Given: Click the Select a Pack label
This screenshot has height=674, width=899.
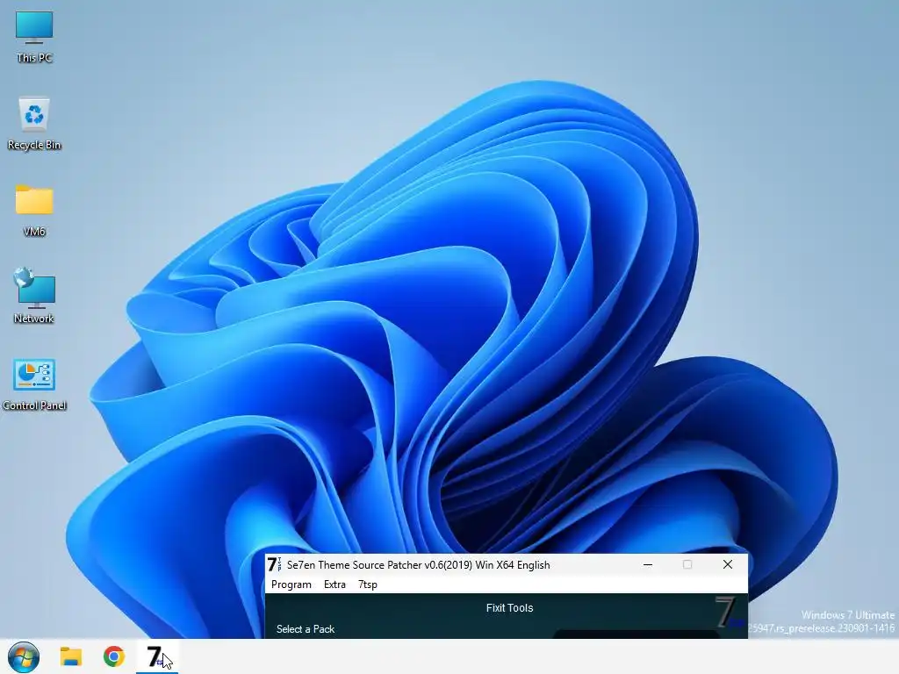Looking at the screenshot, I should [306, 629].
